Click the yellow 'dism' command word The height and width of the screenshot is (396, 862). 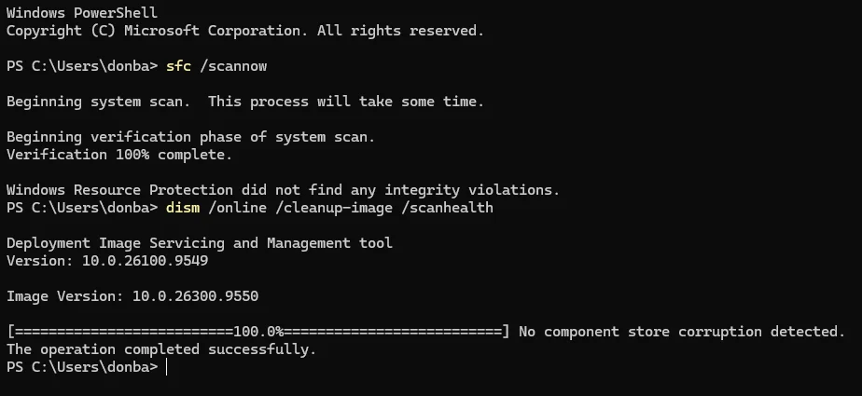(x=183, y=208)
